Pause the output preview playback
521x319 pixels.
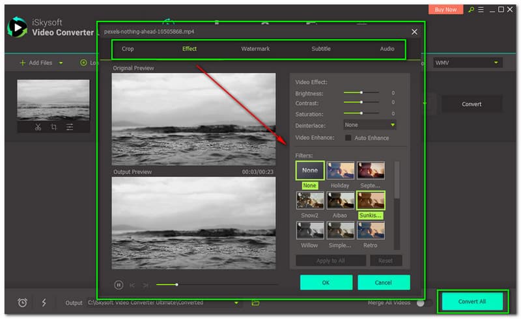coord(119,284)
